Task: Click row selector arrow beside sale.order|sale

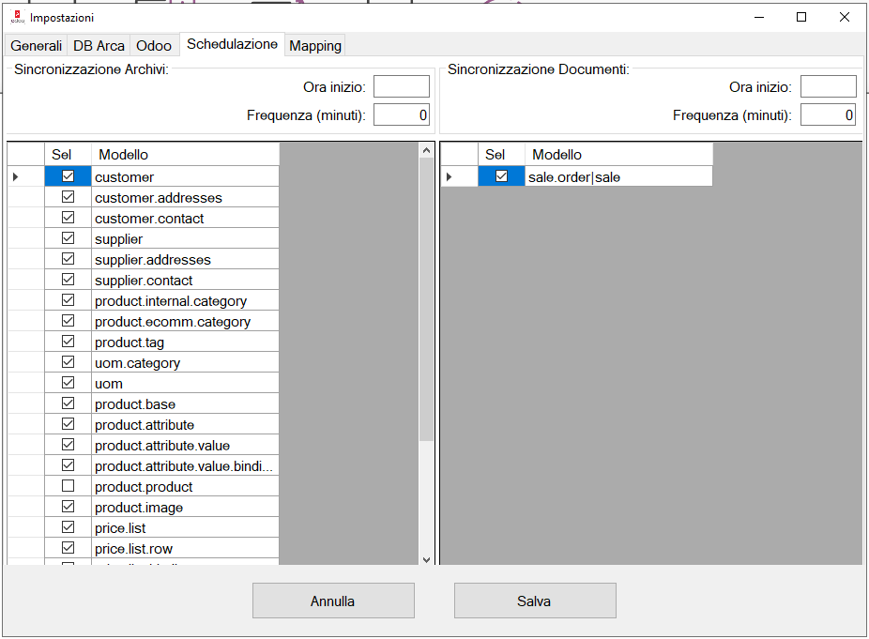Action: click(450, 176)
